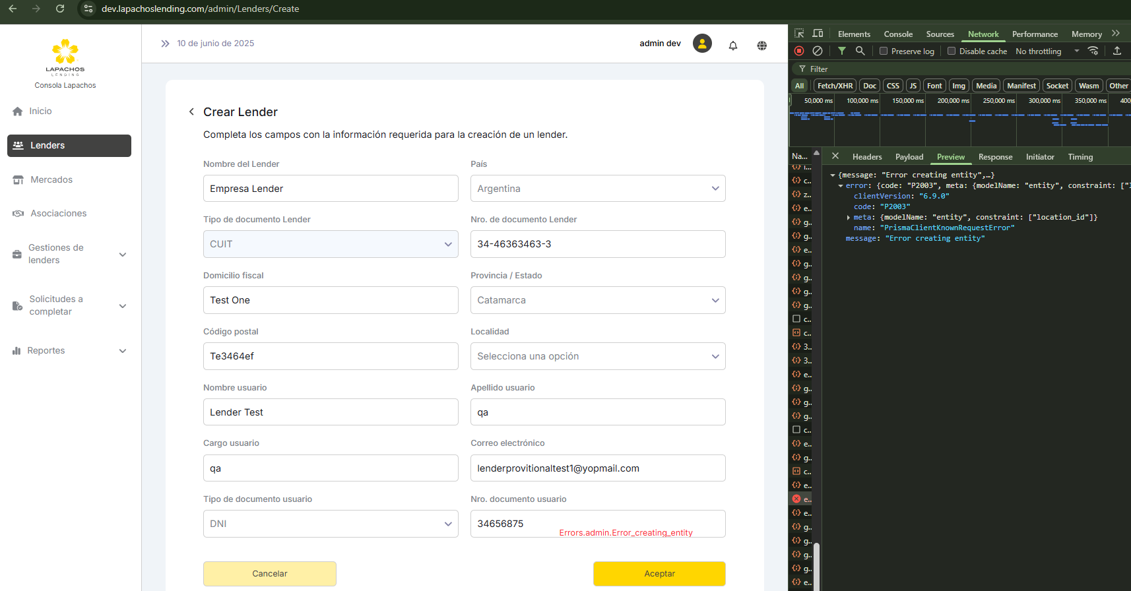Click the Cancelar button

(x=269, y=574)
